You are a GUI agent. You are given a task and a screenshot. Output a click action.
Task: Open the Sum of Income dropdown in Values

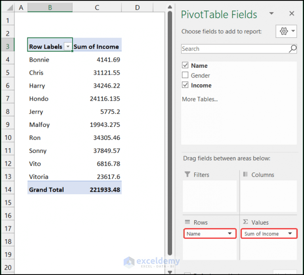pyautogui.click(x=290, y=233)
